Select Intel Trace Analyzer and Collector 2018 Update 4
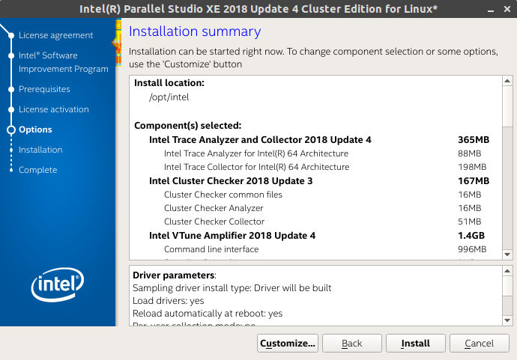Screen dimensions: 517x360 (260, 140)
